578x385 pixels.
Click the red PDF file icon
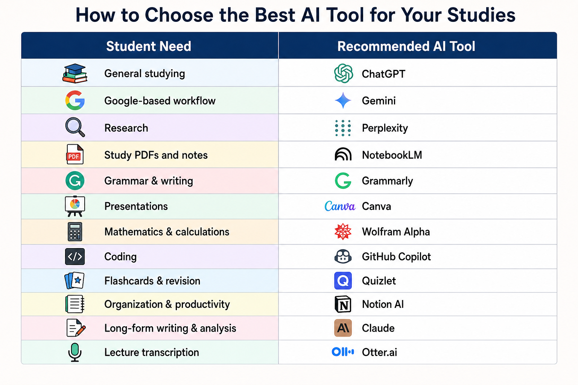[75, 155]
